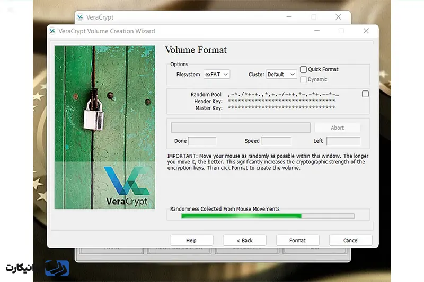Click the Randomness Collected From Mouse Movements bar
Viewport: 424px width, 282px height.
coord(268,216)
